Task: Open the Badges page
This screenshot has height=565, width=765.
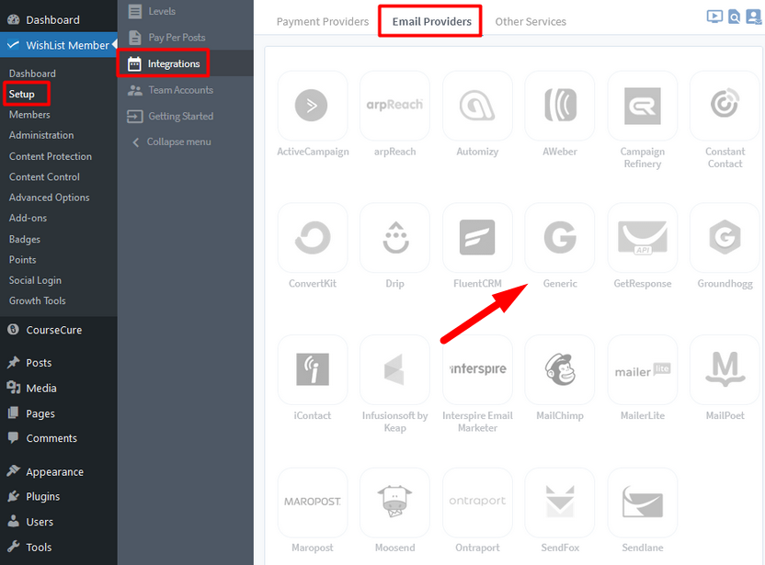Action: click(25, 239)
